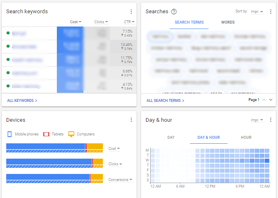Click darkest Wednesday cell in heatmap

click(x=267, y=161)
